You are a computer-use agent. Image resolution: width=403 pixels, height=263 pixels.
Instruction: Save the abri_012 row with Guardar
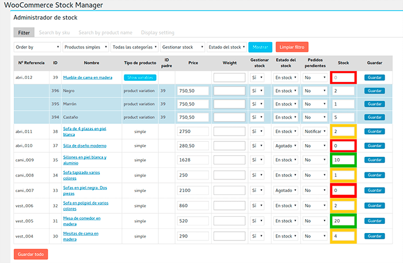point(374,77)
